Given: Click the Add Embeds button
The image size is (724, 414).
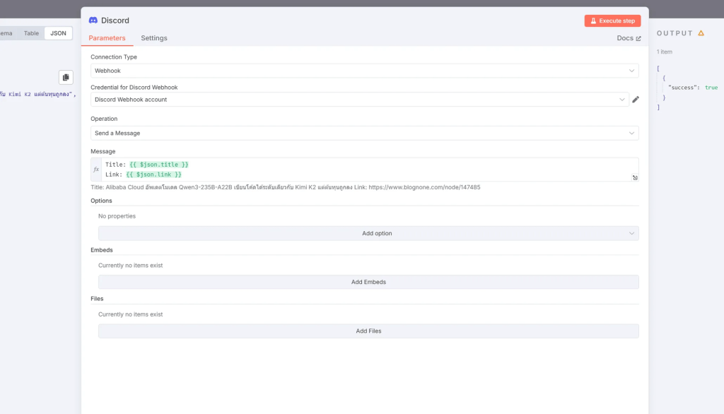Looking at the screenshot, I should click(x=368, y=282).
